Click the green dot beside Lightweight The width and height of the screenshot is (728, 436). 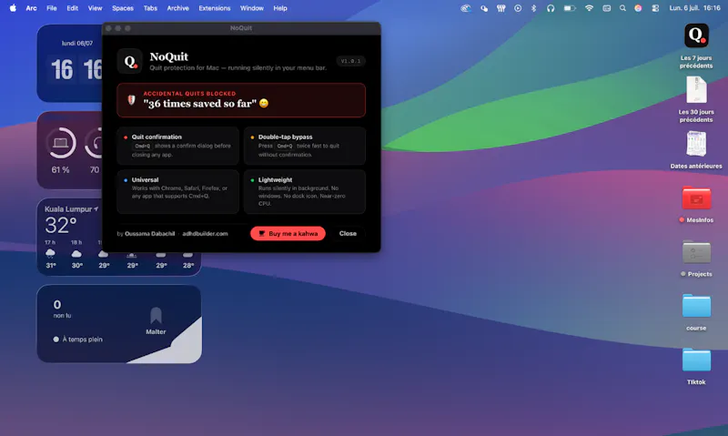coord(252,179)
